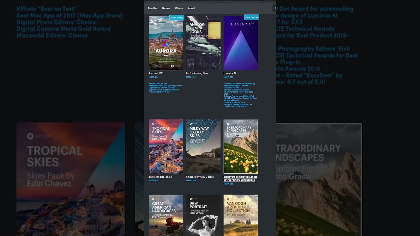
Task: Open the About menu item
Action: pos(192,8)
